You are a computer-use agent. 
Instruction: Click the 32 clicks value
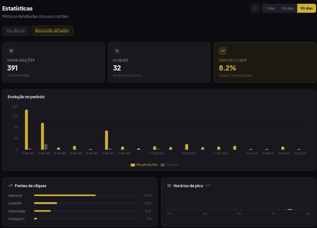117,68
